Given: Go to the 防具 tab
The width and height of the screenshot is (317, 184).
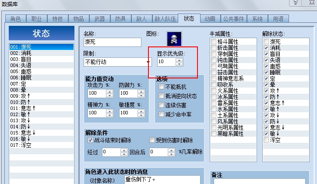Looking at the screenshot, I should click(x=120, y=19).
